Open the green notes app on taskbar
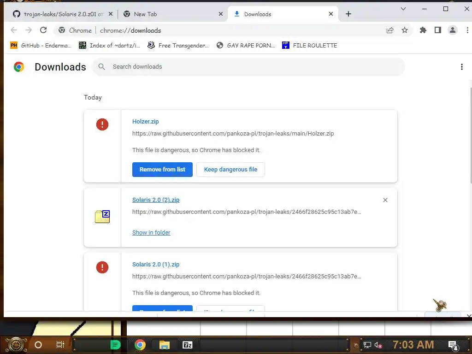The width and height of the screenshot is (472, 354). point(115,345)
